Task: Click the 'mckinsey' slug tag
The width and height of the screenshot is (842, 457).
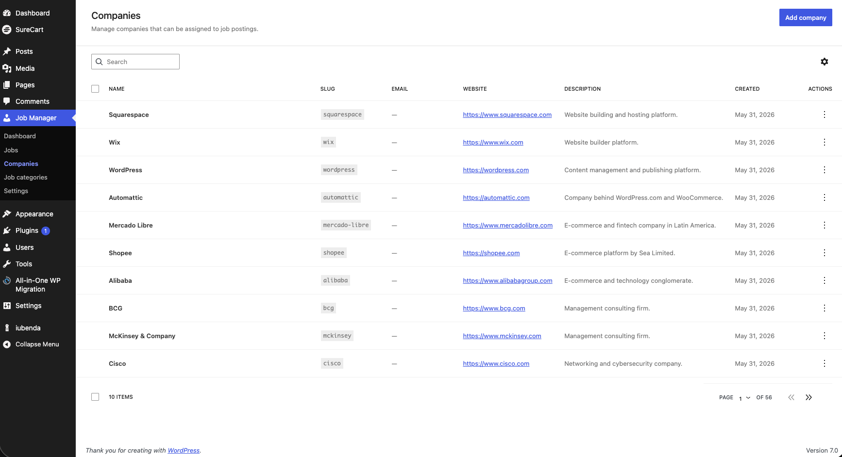Action: tap(337, 336)
